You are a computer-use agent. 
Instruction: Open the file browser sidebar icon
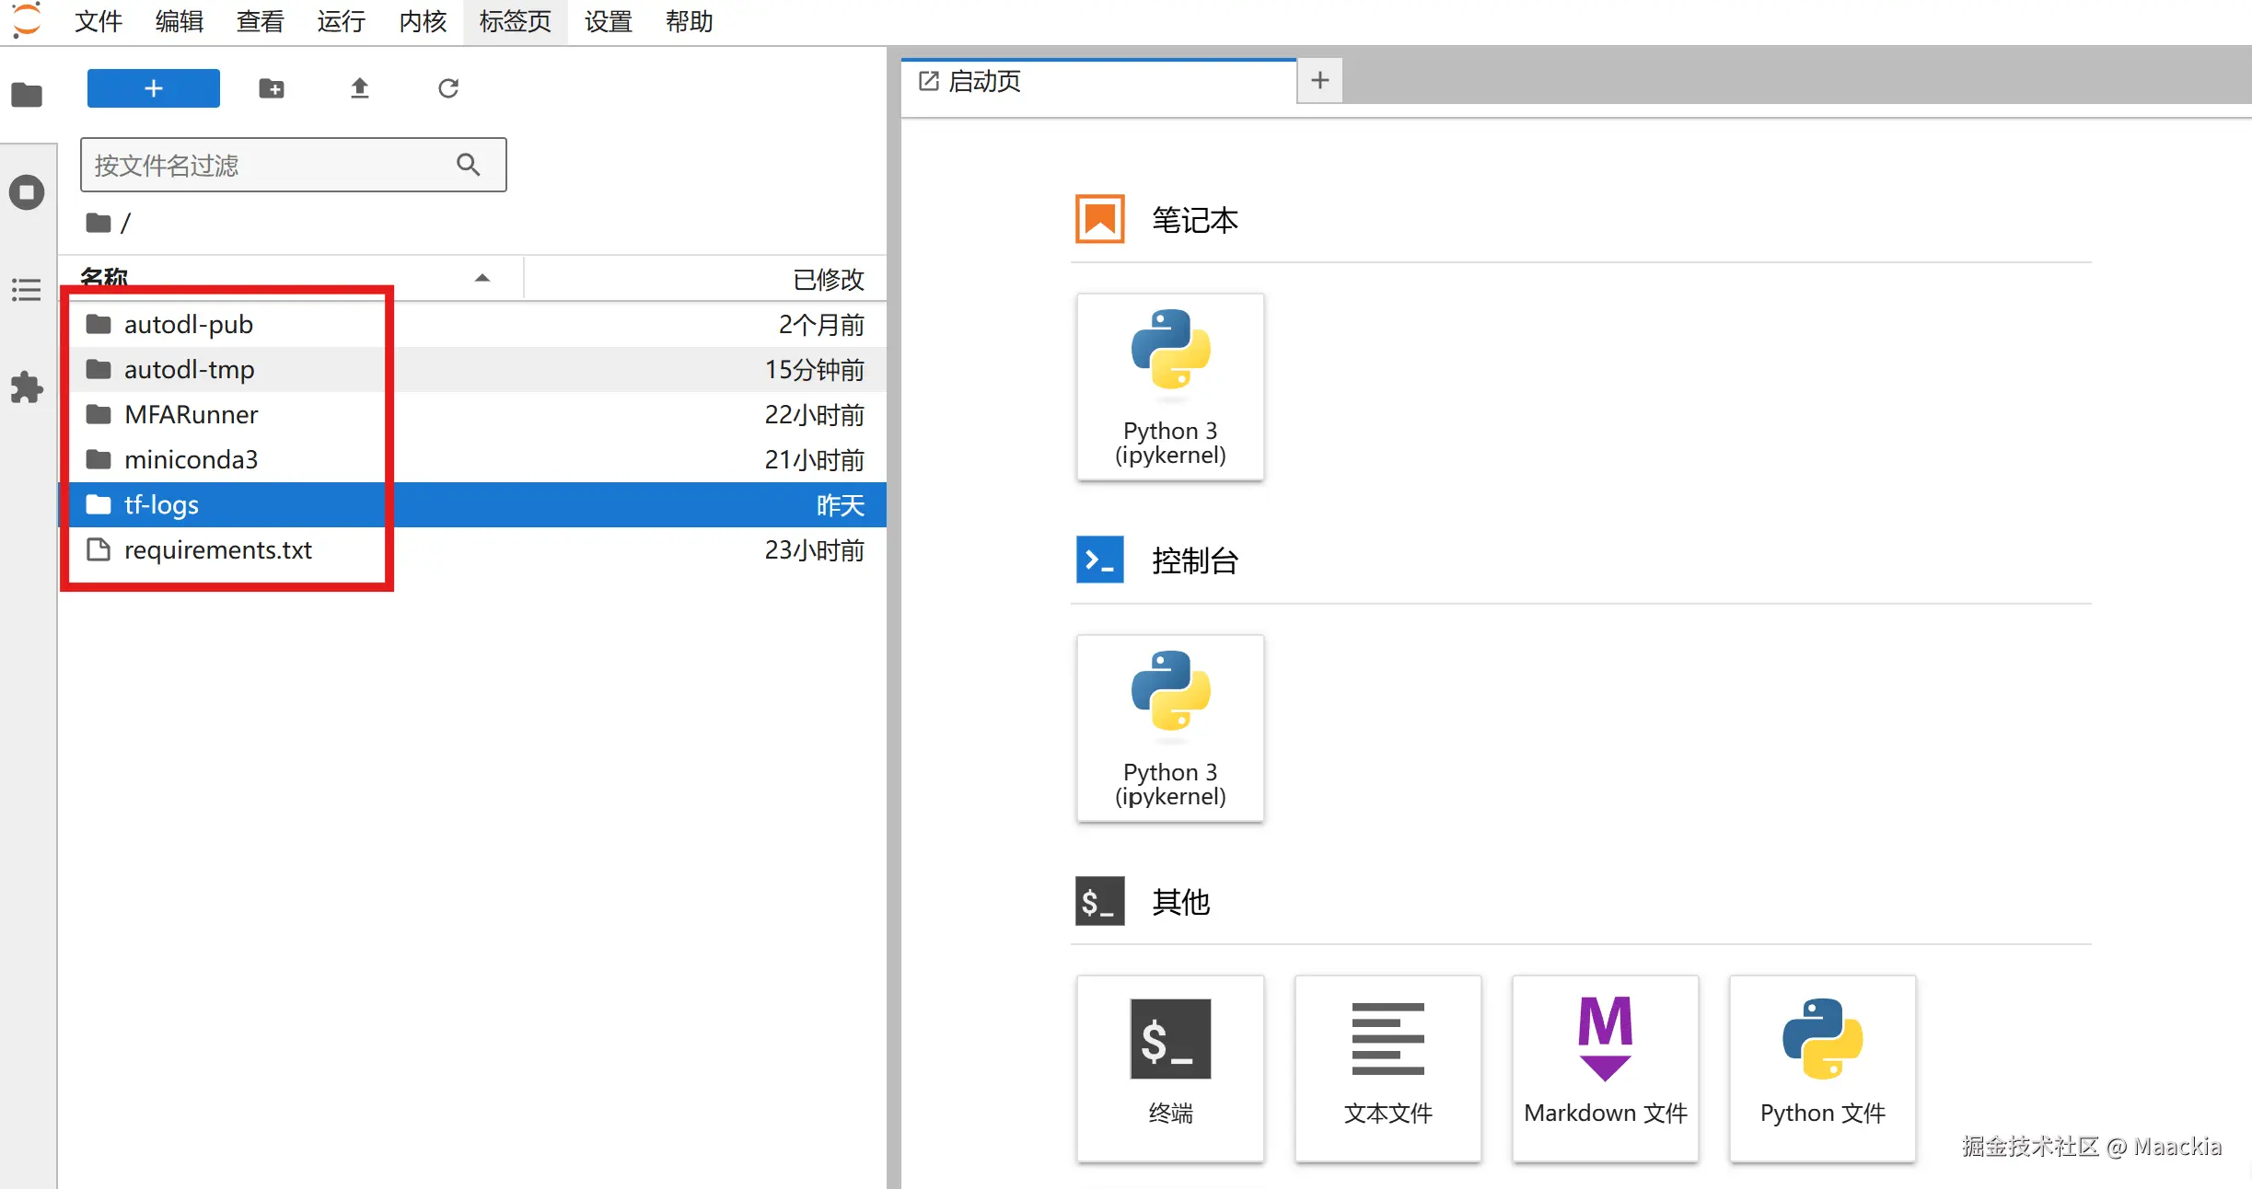coord(27,95)
